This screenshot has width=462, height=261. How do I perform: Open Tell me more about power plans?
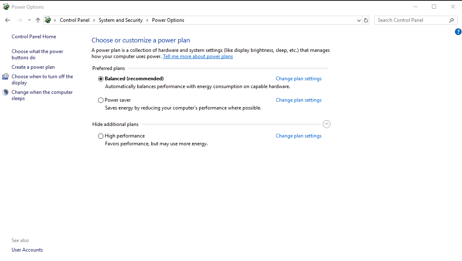tap(198, 56)
